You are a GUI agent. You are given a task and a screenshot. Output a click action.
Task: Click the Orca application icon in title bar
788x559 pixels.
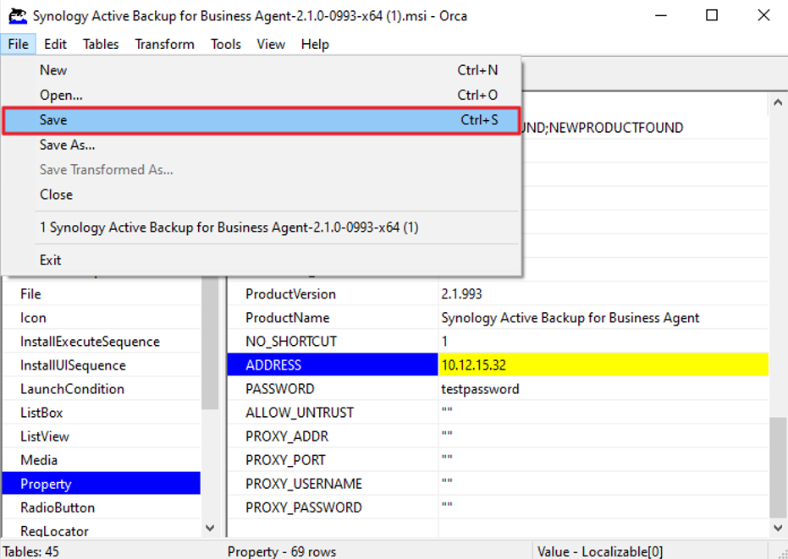(x=18, y=16)
